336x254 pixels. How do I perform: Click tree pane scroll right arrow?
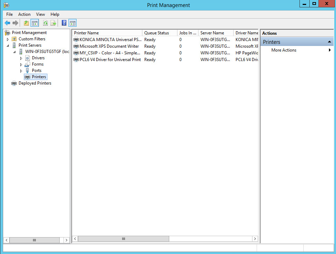point(66,240)
